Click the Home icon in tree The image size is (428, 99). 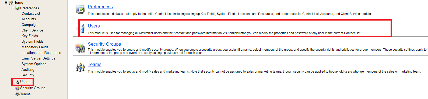[x=11, y=3]
